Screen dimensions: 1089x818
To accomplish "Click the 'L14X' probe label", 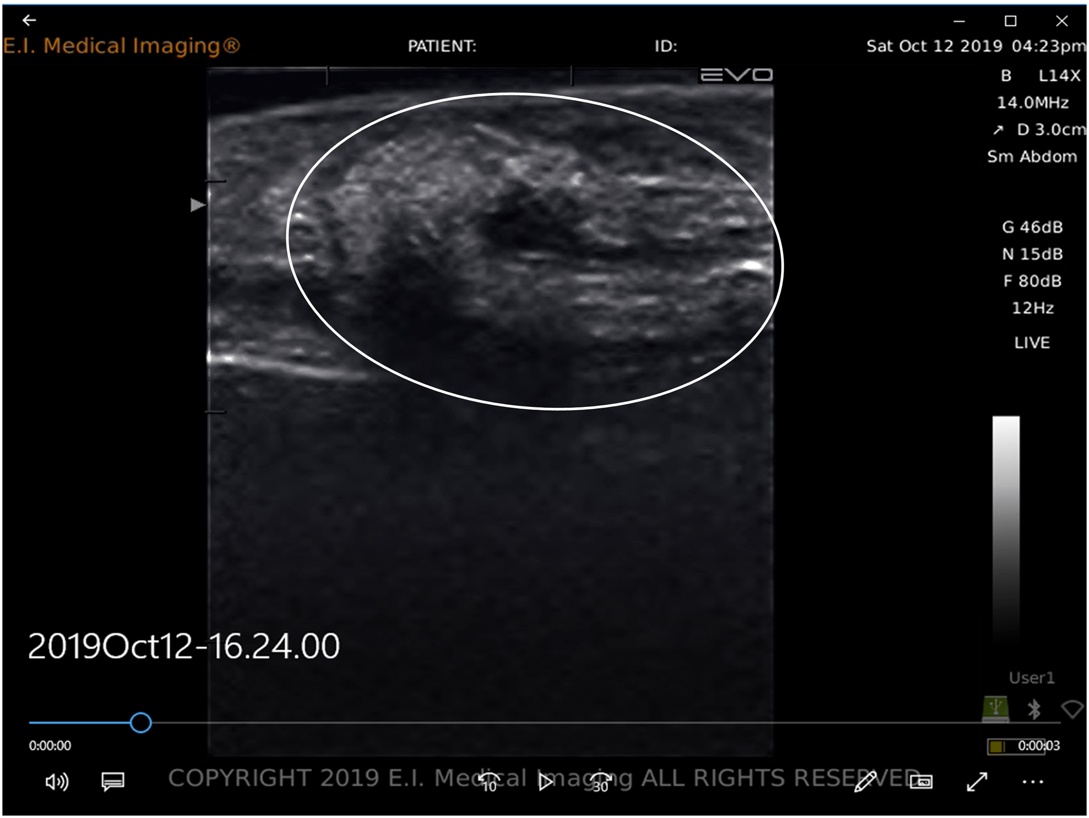I will click(1059, 76).
